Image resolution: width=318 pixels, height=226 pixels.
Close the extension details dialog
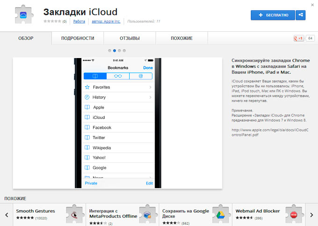point(312,5)
